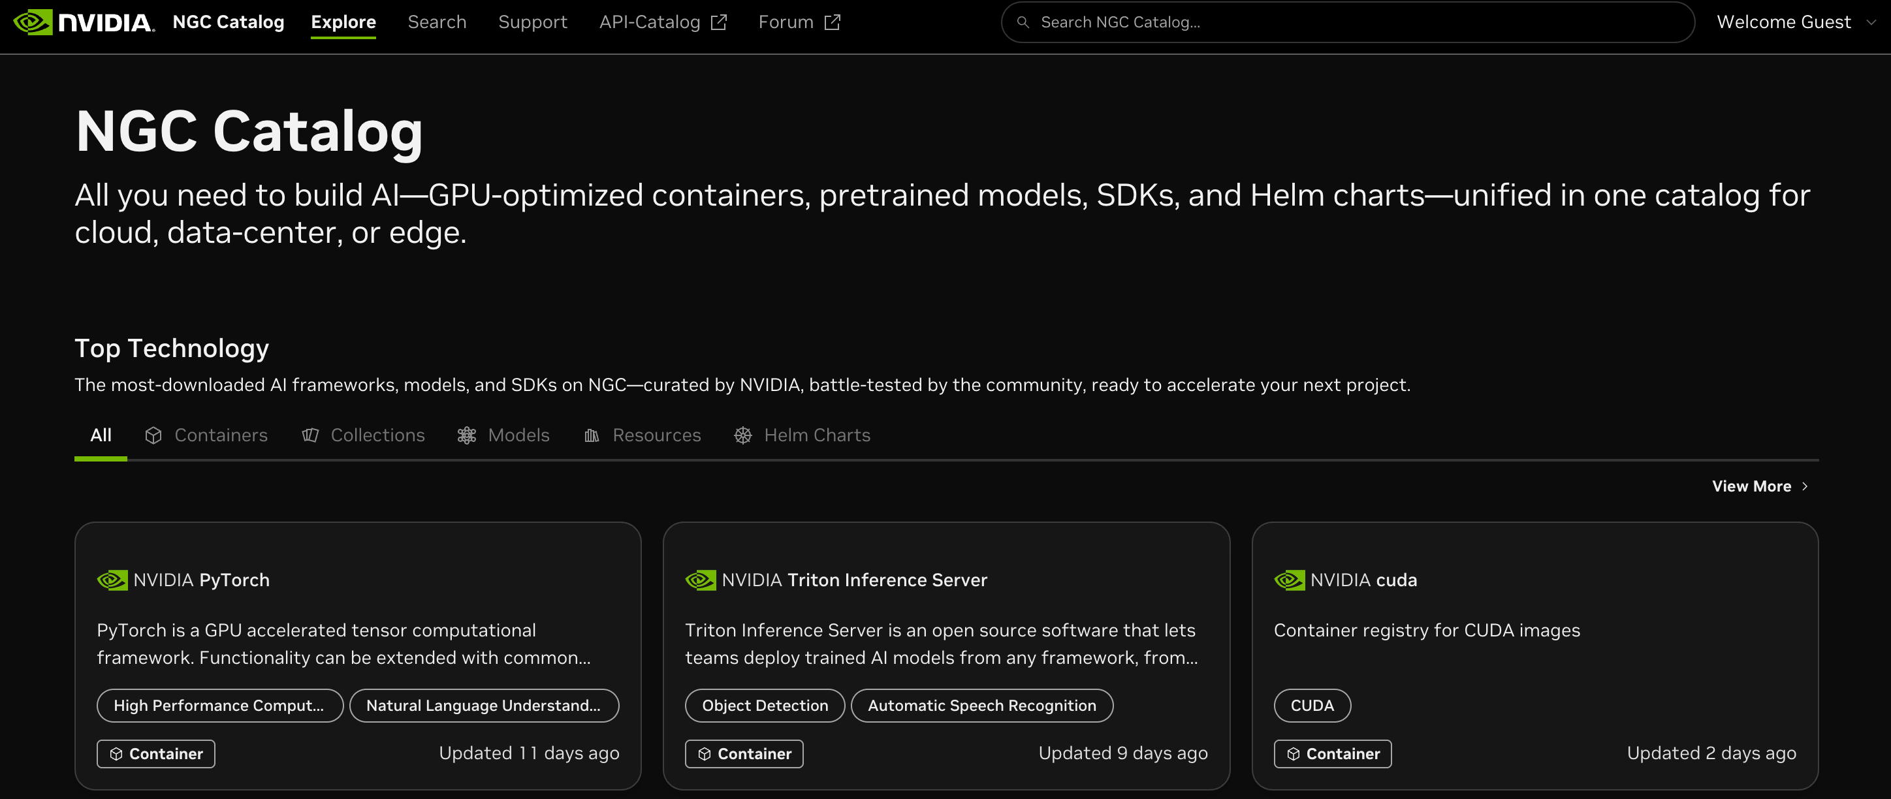
Task: Click the NVIDIA logo in header
Action: 84,22
